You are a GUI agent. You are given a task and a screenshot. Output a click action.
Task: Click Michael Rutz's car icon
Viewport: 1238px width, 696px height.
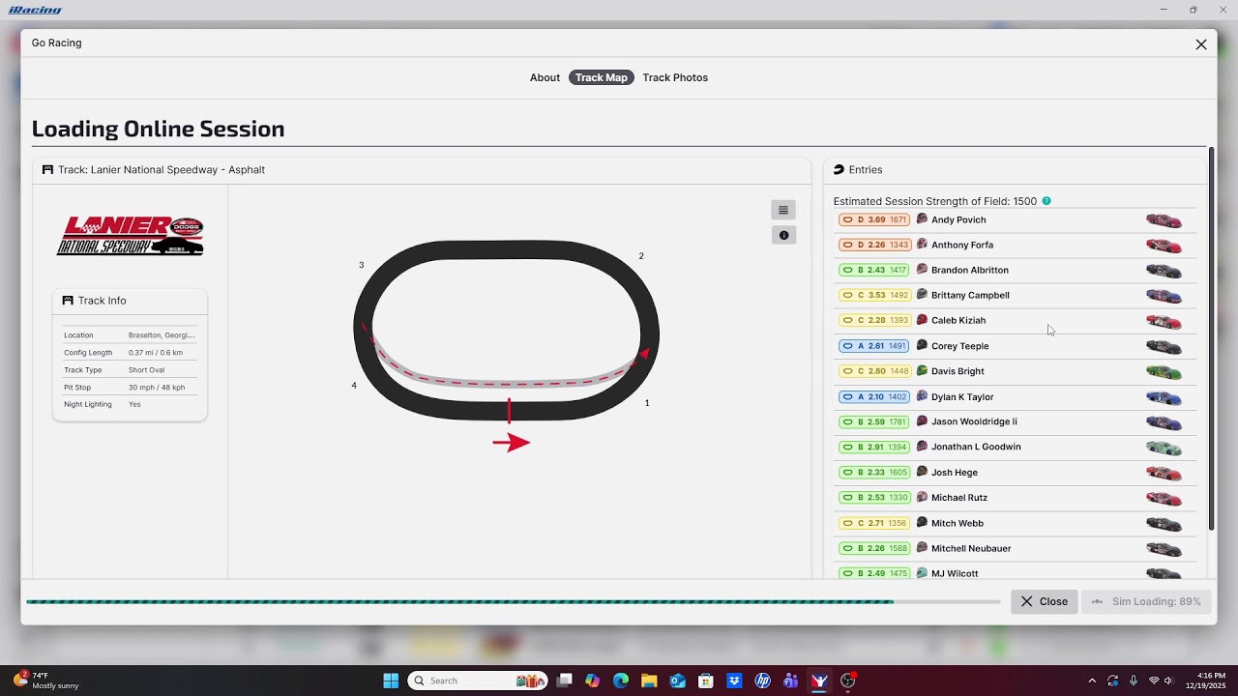[x=1164, y=498]
